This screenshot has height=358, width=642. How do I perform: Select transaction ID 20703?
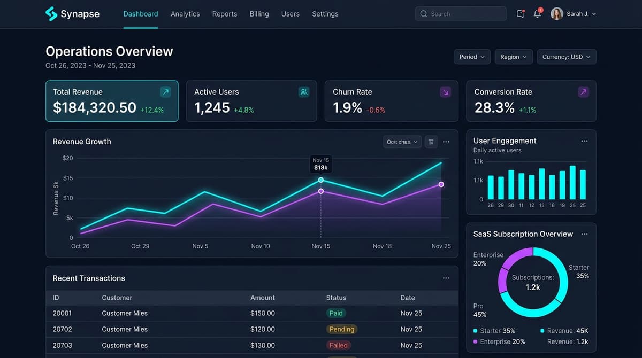tap(62, 345)
